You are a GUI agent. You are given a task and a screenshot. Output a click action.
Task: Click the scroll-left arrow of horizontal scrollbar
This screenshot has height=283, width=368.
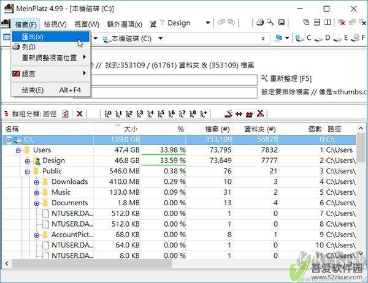(x=7, y=263)
